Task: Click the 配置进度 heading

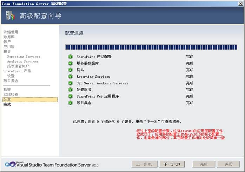Action: click(x=74, y=33)
